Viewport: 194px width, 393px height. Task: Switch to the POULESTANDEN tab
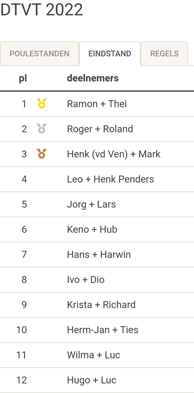pos(39,54)
